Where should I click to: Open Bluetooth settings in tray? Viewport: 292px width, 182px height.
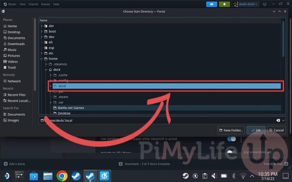(234, 176)
